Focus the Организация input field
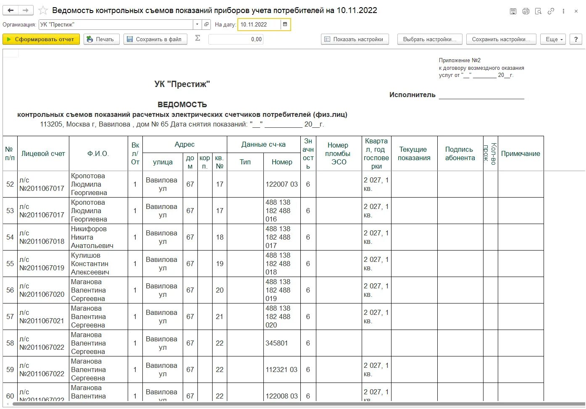 point(116,24)
